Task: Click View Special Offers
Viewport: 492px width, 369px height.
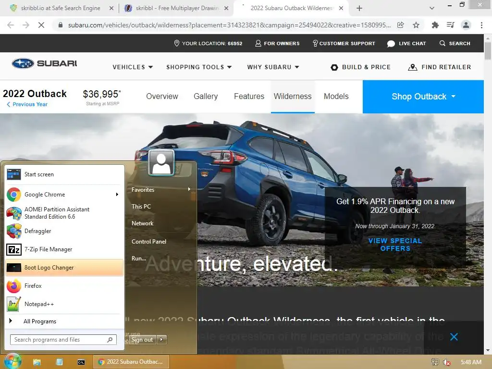Action: point(395,245)
